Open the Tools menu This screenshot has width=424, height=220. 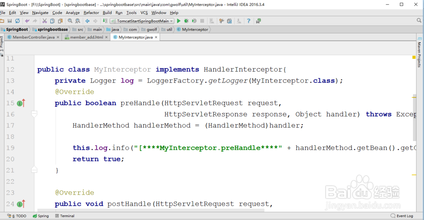click(x=131, y=13)
